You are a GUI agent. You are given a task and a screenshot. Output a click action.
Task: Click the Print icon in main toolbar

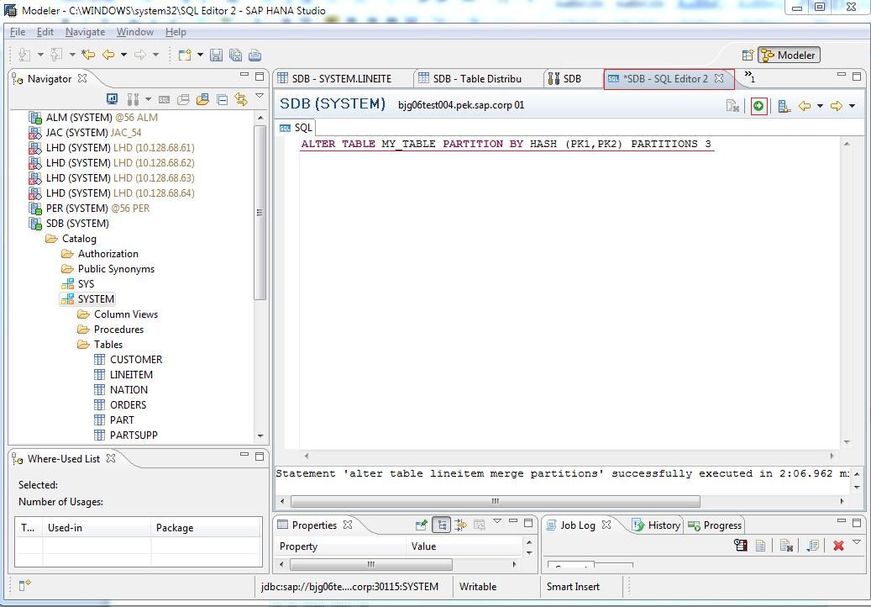pos(255,55)
